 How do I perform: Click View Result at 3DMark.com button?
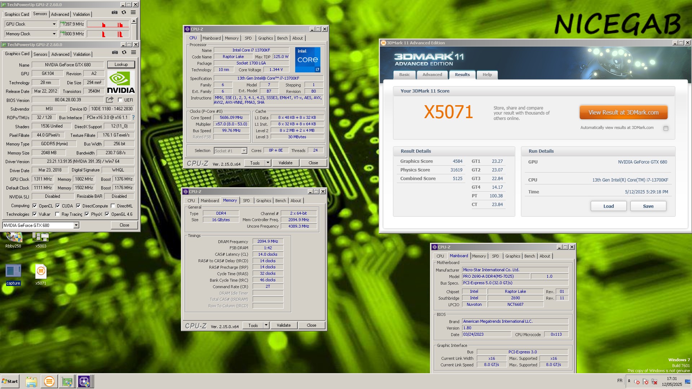(624, 112)
